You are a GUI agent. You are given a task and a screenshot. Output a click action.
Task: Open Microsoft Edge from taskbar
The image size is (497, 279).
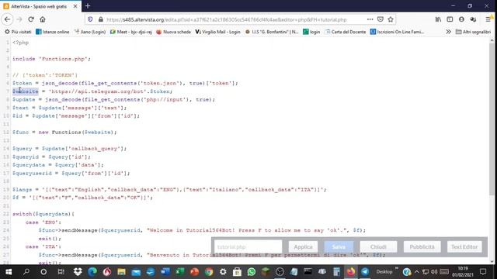click(92, 272)
